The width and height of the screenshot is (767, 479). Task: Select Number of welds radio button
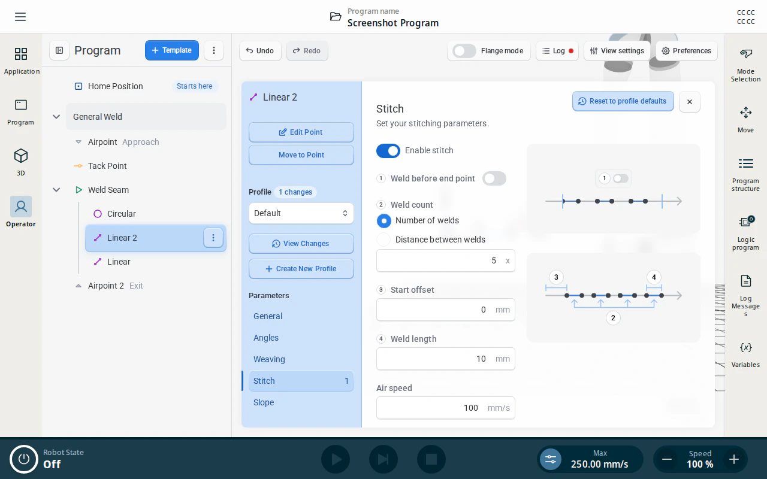(x=383, y=220)
